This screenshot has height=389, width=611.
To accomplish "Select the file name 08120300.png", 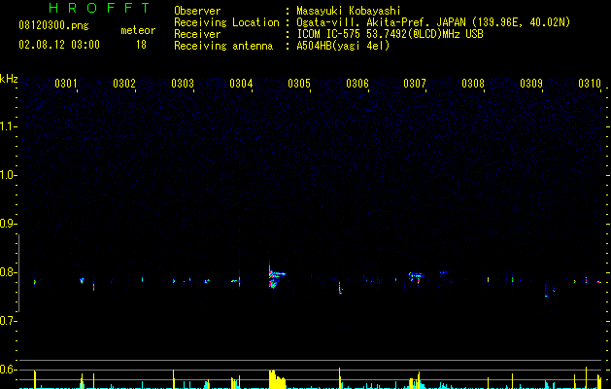I will [x=53, y=25].
